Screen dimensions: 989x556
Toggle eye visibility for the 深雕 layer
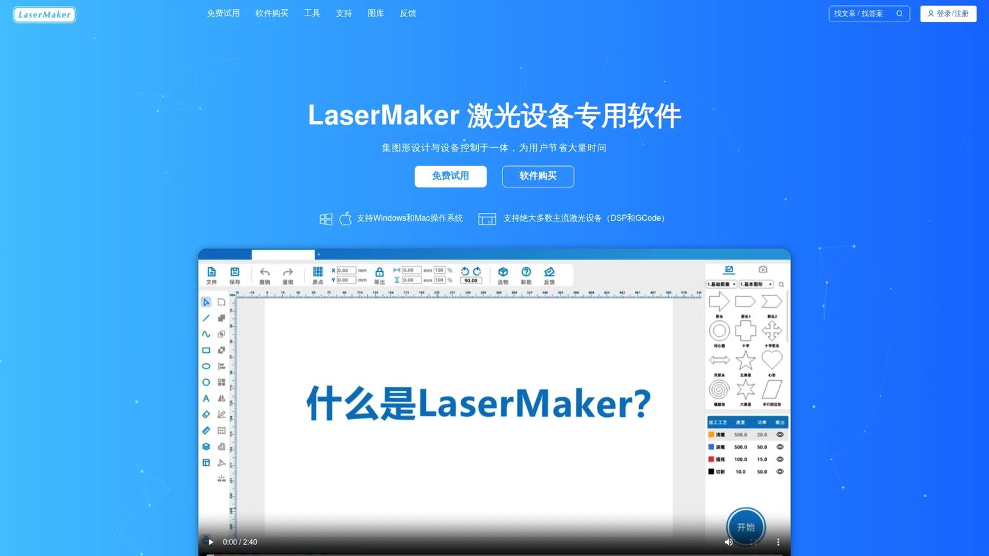point(780,447)
